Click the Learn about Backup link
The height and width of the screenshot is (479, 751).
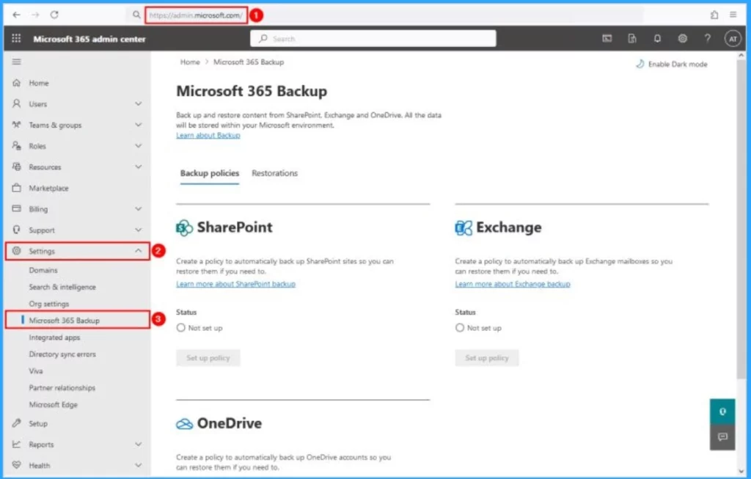(208, 136)
